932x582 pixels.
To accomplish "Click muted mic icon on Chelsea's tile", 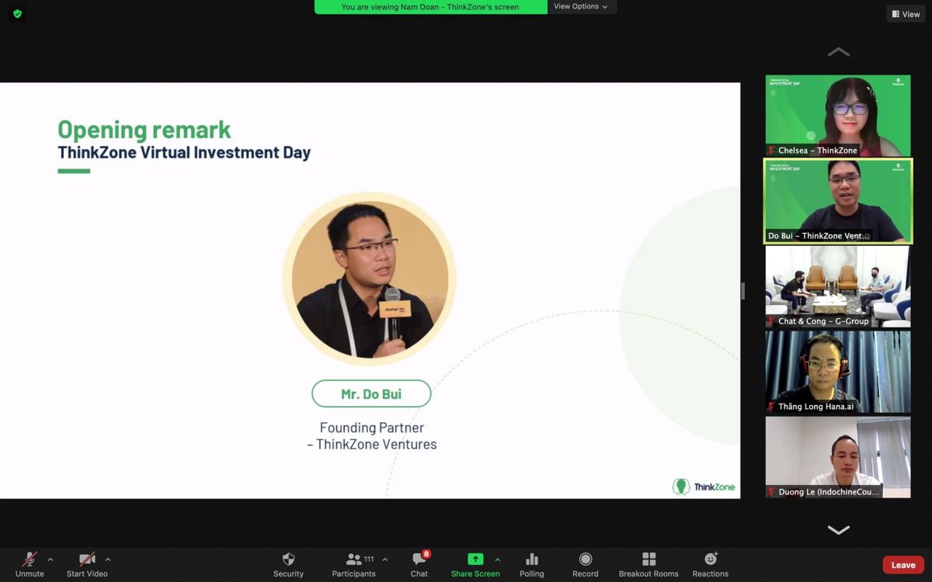I will coord(772,151).
